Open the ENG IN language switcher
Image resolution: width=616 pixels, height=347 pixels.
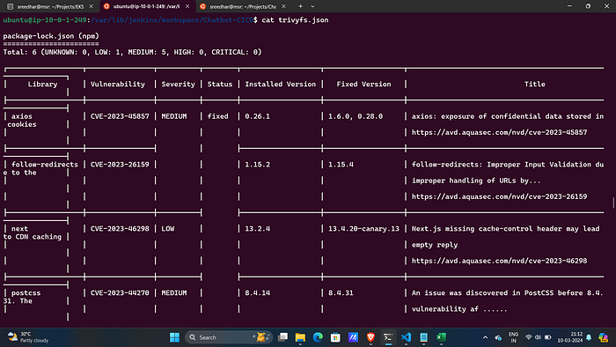coord(513,337)
